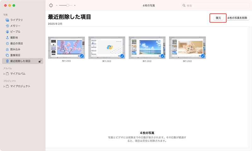Click the aspect ratio toggle icon in toolbar
Screen dimensions: 252x151
[x=51, y=5]
